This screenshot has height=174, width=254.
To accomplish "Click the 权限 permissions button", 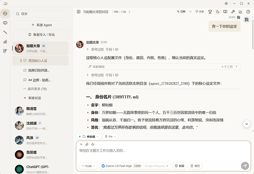I will [180, 166].
